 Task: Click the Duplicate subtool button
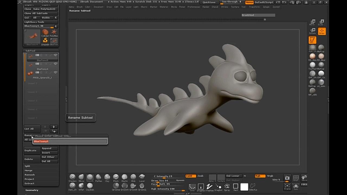tap(32, 150)
